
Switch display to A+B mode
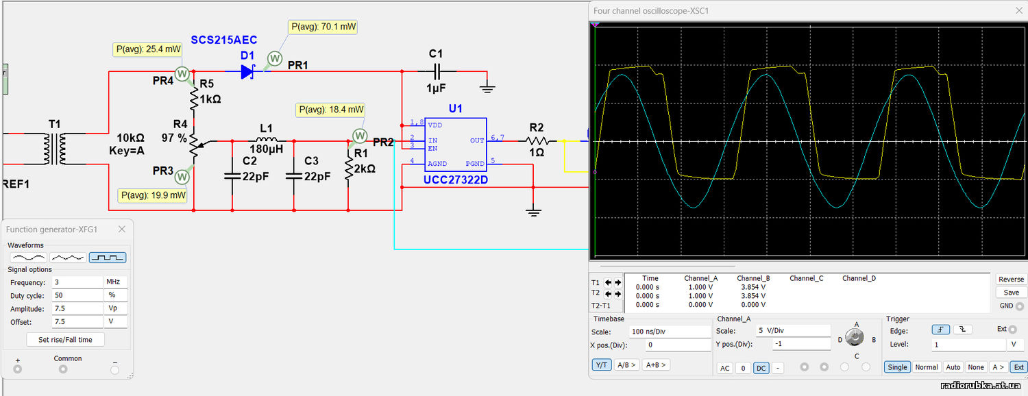656,365
